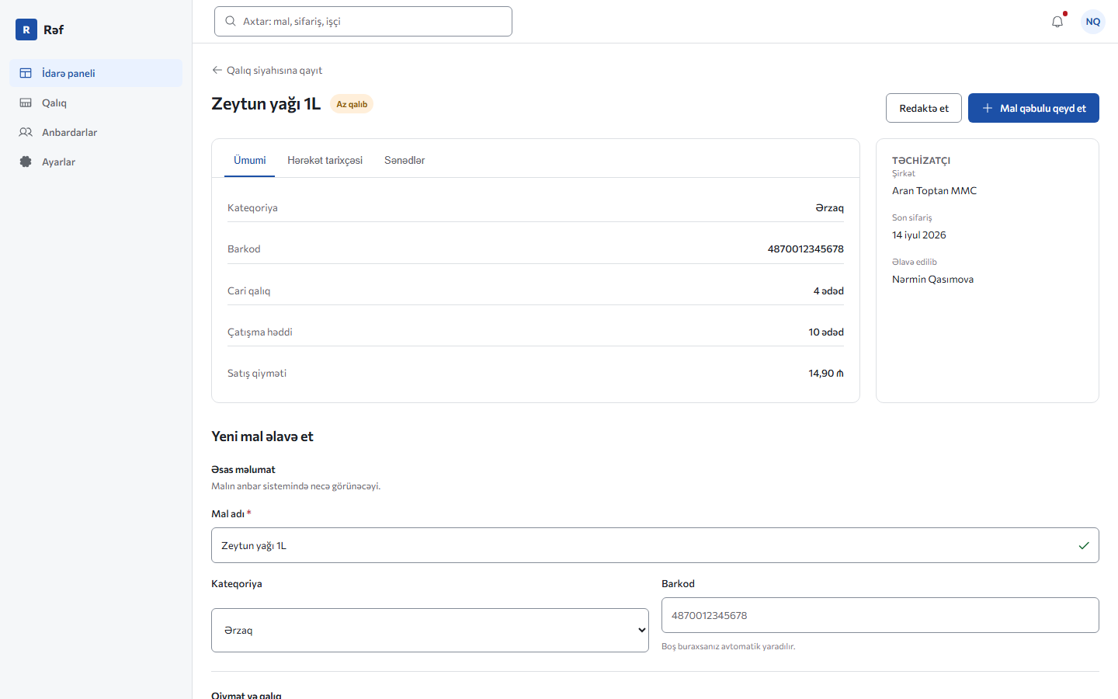The height and width of the screenshot is (699, 1118).
Task: Click Redaktə et button
Action: tap(924, 108)
